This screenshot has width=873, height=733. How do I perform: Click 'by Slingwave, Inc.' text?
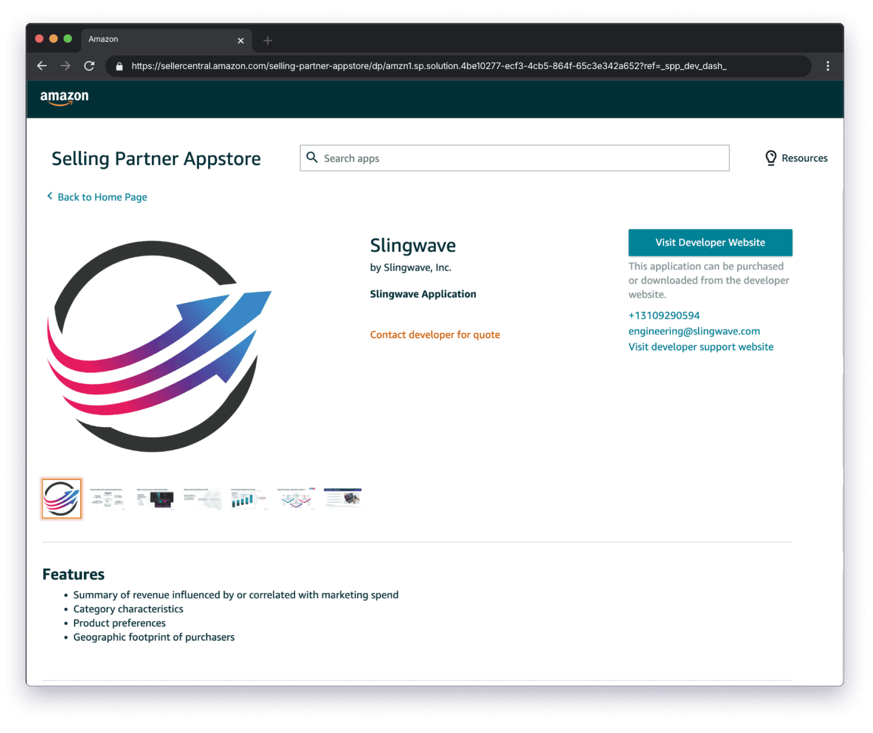coord(410,268)
